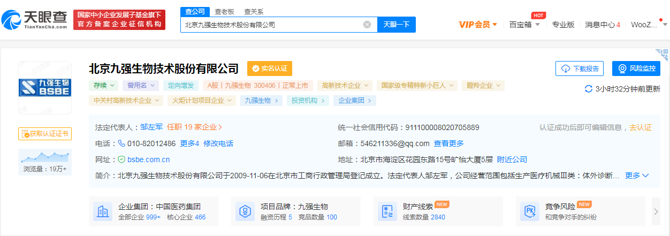Click the 浏览量：19万+ label

pyautogui.click(x=44, y=169)
